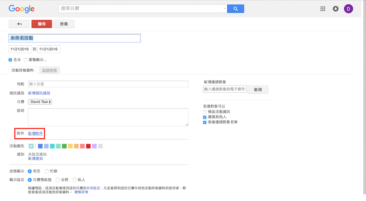The width and height of the screenshot is (366, 201).
Task: Open the Google apps grid
Action: point(323,9)
